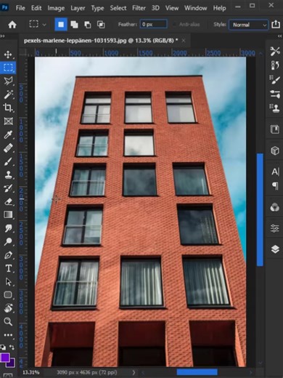Open the Adjustments panel icon

pyautogui.click(x=275, y=228)
